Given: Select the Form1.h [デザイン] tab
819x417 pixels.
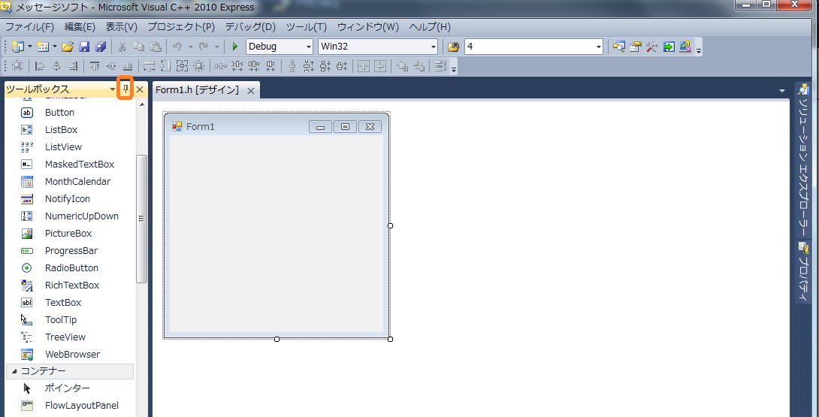Looking at the screenshot, I should 197,90.
